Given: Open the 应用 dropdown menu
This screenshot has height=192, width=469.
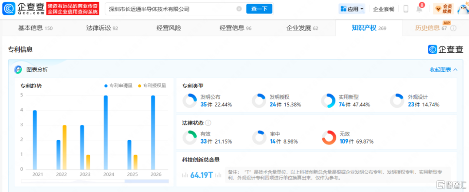Looking at the screenshot, I should tap(352, 9).
